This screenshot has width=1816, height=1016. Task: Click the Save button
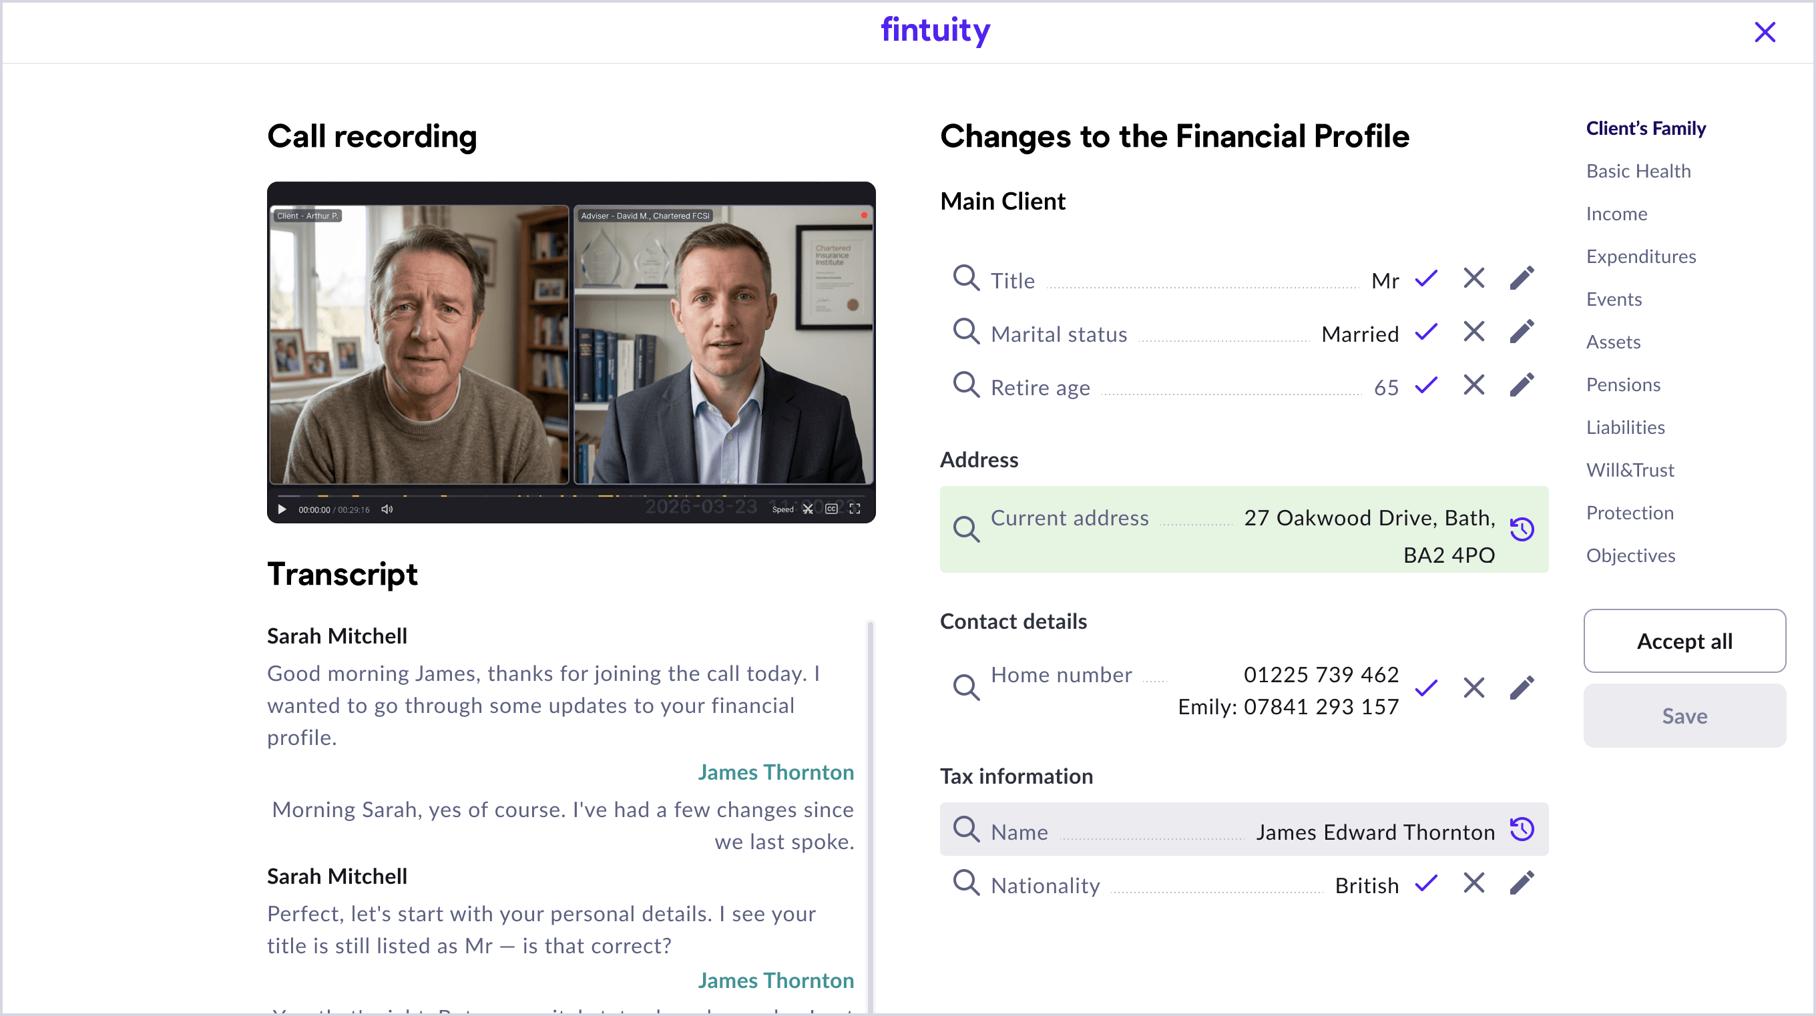coord(1684,716)
